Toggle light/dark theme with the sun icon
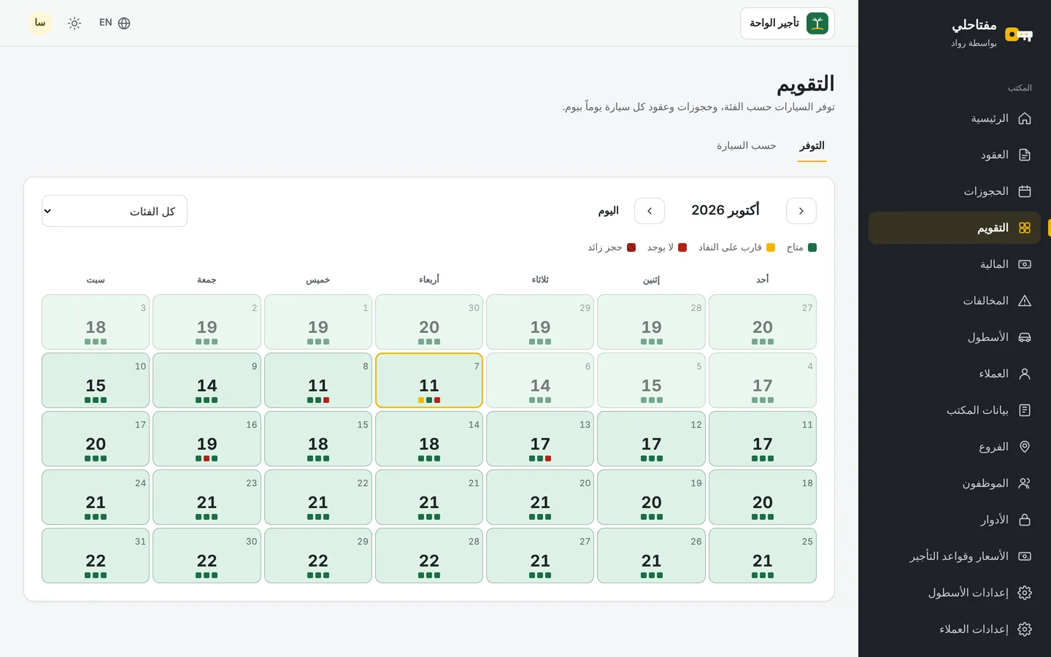The height and width of the screenshot is (657, 1051). tap(74, 23)
